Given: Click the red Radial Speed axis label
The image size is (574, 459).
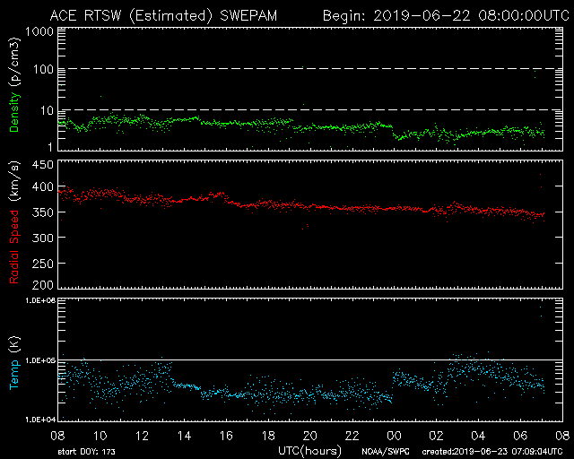Looking at the screenshot, I should pos(15,224).
